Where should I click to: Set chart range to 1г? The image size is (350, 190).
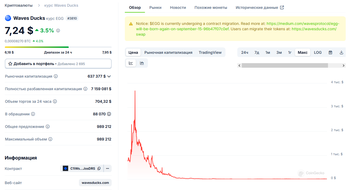coord(290,52)
